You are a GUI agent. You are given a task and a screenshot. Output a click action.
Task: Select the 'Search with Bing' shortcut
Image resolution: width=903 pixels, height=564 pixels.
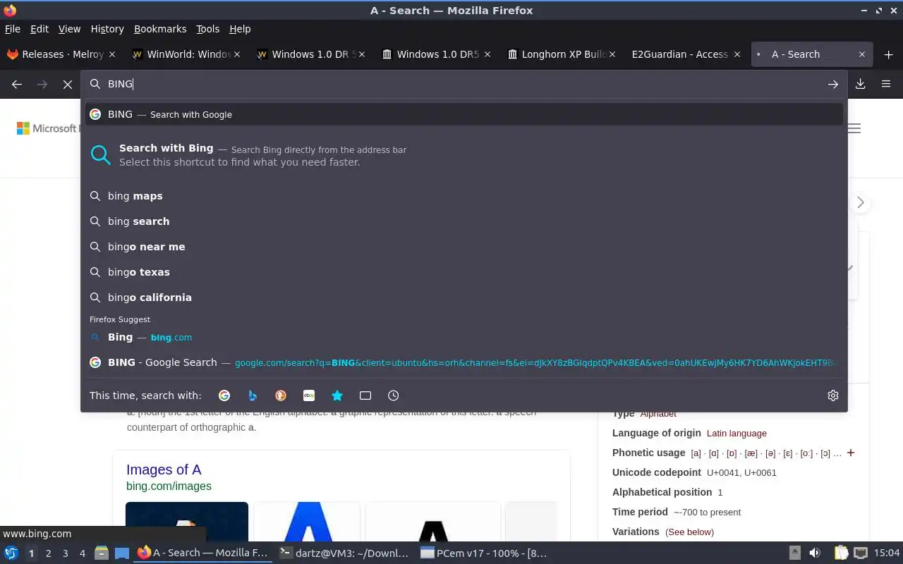464,155
